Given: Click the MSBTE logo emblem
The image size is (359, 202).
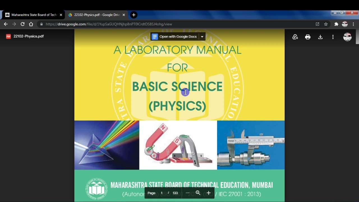Looking at the screenshot, I should (96, 189).
